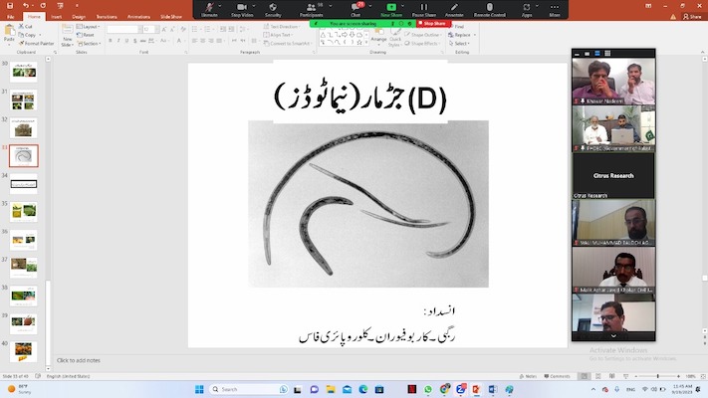
Task: Select slide 36 thumbnail in the slide panel
Action: 22,240
